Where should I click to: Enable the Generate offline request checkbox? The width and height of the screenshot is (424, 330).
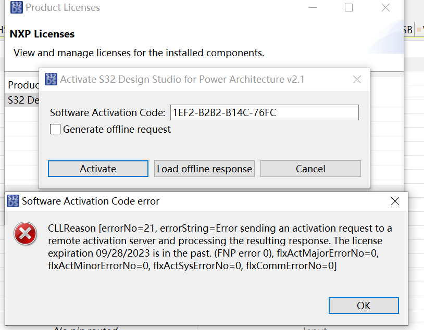55,129
